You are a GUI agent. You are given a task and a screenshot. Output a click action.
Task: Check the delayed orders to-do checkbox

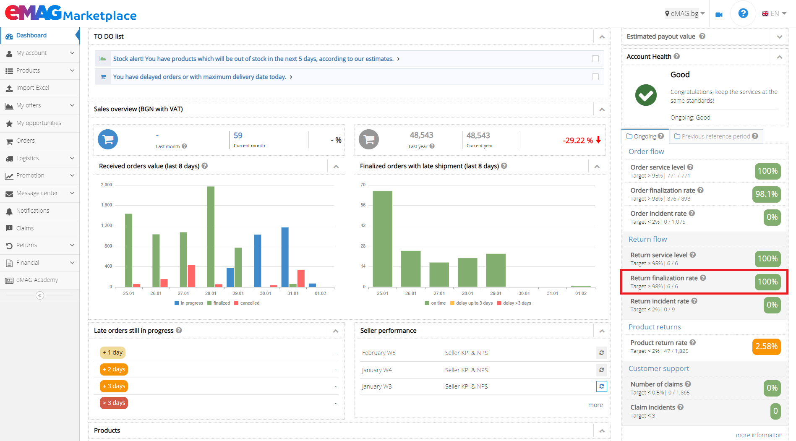point(595,77)
